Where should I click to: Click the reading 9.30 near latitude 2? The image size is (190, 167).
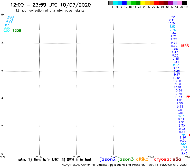pyautogui.click(x=182, y=126)
